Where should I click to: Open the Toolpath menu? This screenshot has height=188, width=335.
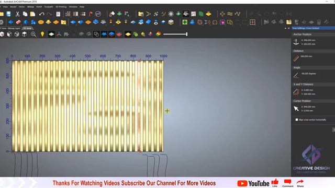tap(49, 7)
